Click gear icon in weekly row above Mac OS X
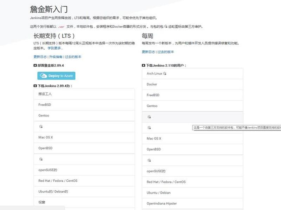 click(x=149, y=128)
